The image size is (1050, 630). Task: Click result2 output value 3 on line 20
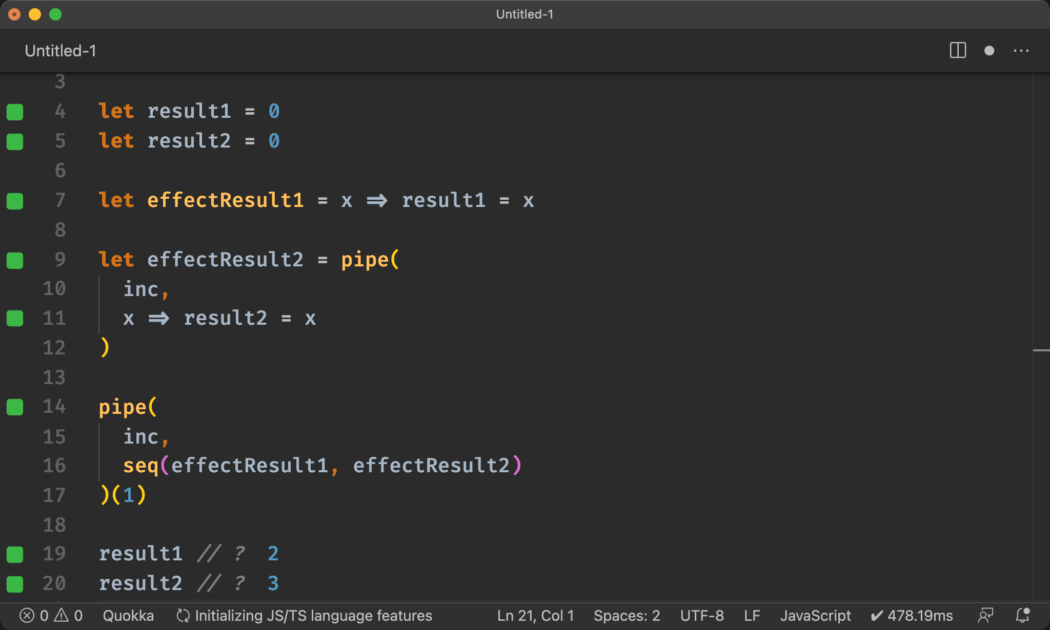(x=273, y=583)
